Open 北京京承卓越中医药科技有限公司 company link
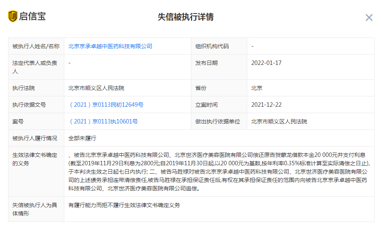This screenshot has width=381, height=225. [x=110, y=46]
